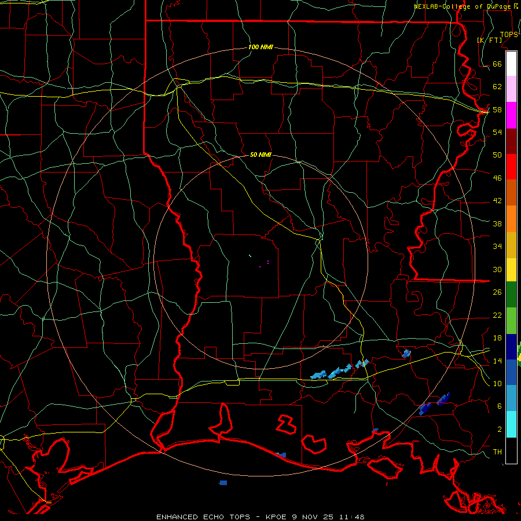This screenshot has width=521, height=521.
Task: Click the '100 NMI' range ring label
Action: coord(260,47)
